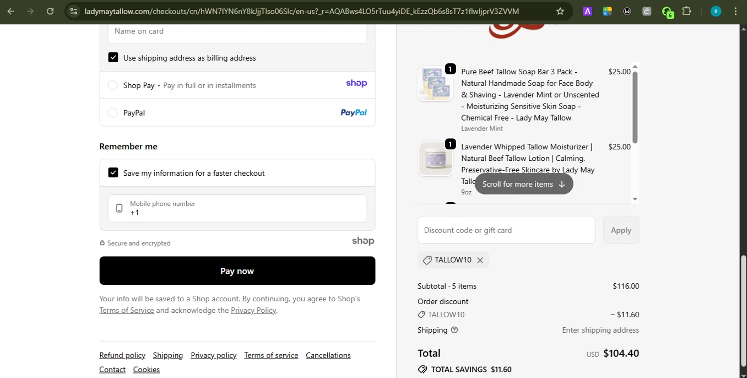
Task: Click the Enter shipping address text
Action: pyautogui.click(x=601, y=330)
